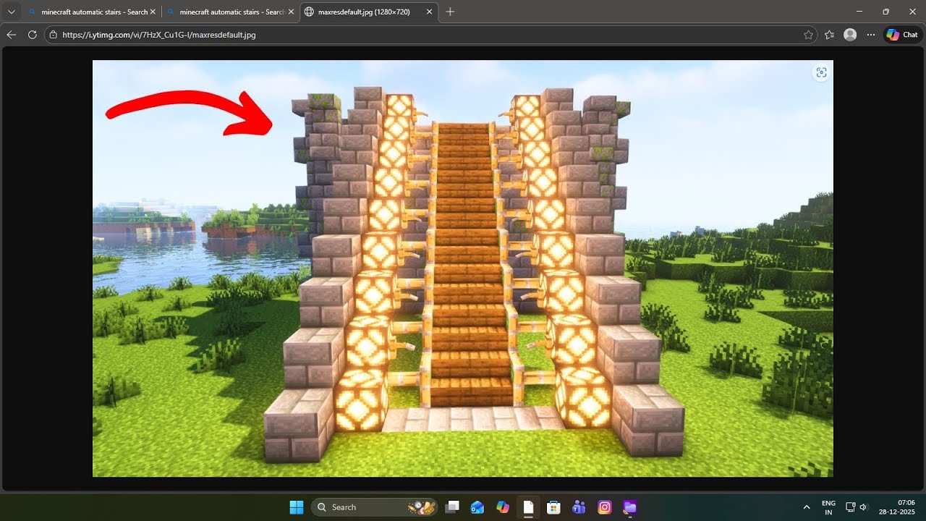This screenshot has width=926, height=521.
Task: Open the blank document taskbar app
Action: pyautogui.click(x=528, y=507)
